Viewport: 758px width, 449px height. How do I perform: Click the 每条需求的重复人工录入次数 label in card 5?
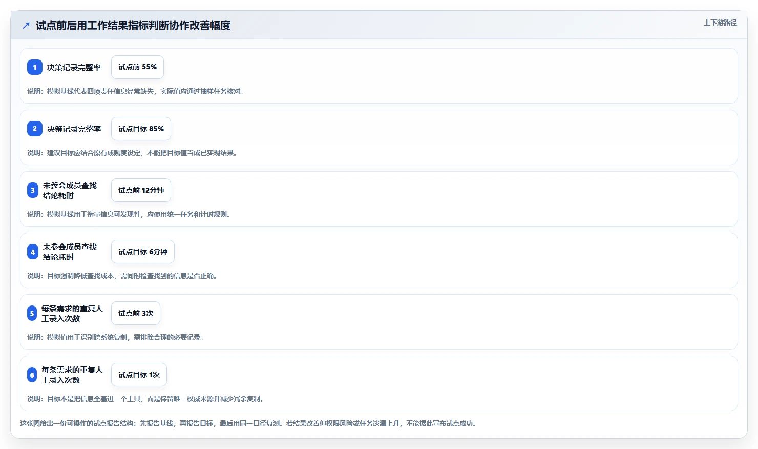coord(72,313)
